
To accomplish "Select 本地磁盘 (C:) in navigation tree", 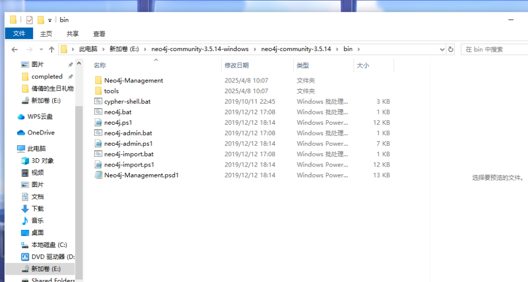I will (49, 245).
